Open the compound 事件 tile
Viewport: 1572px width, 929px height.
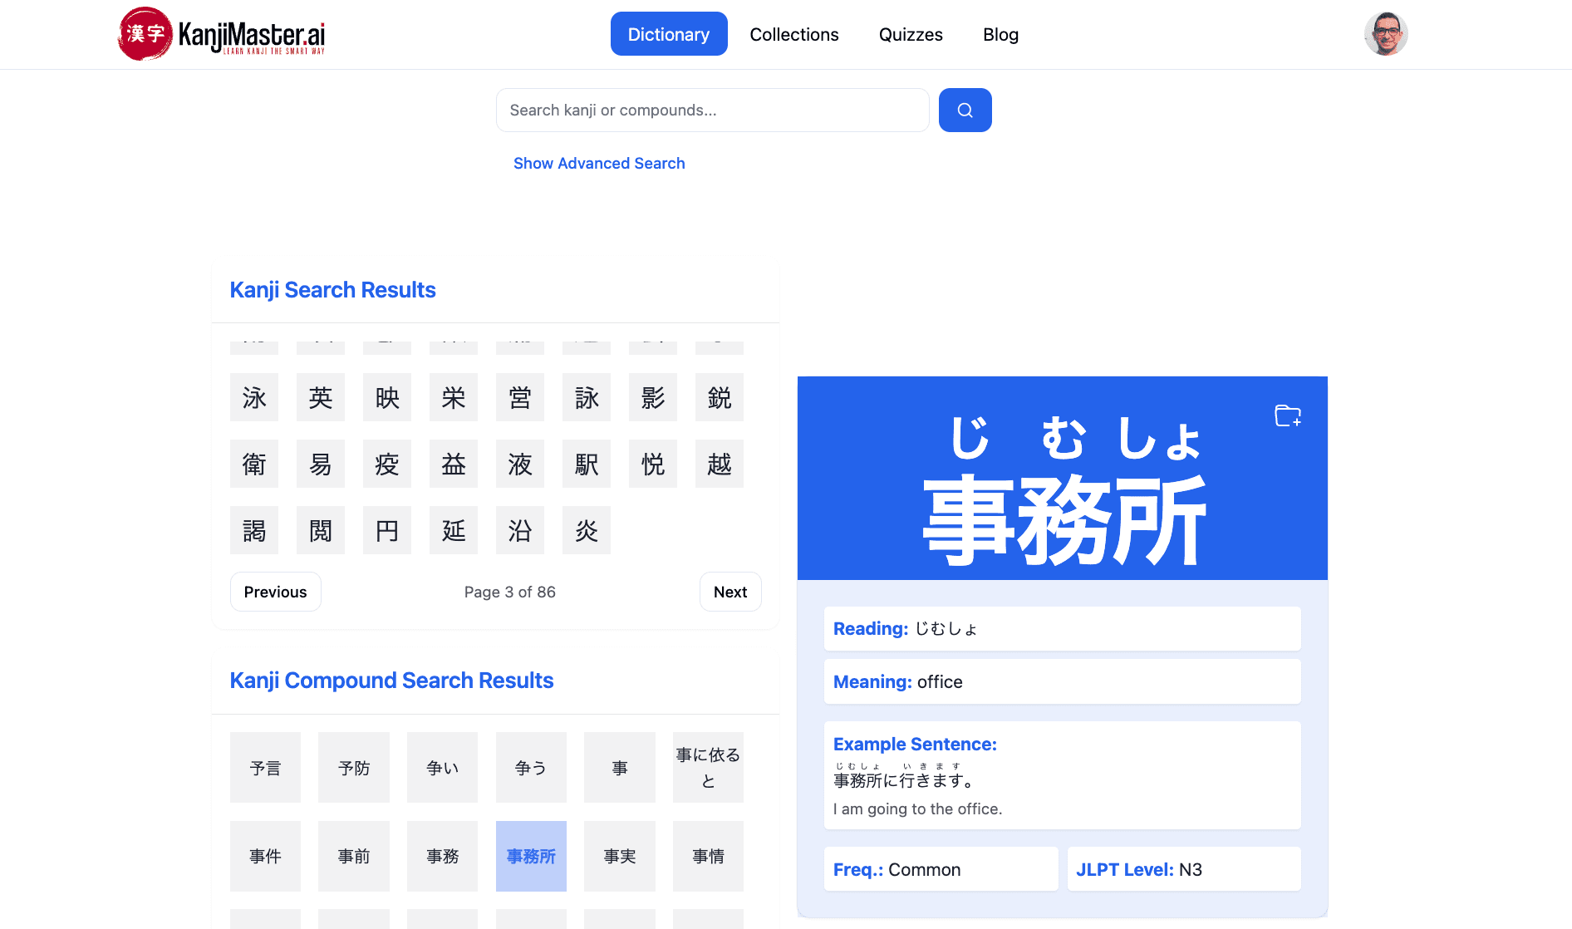[265, 856]
